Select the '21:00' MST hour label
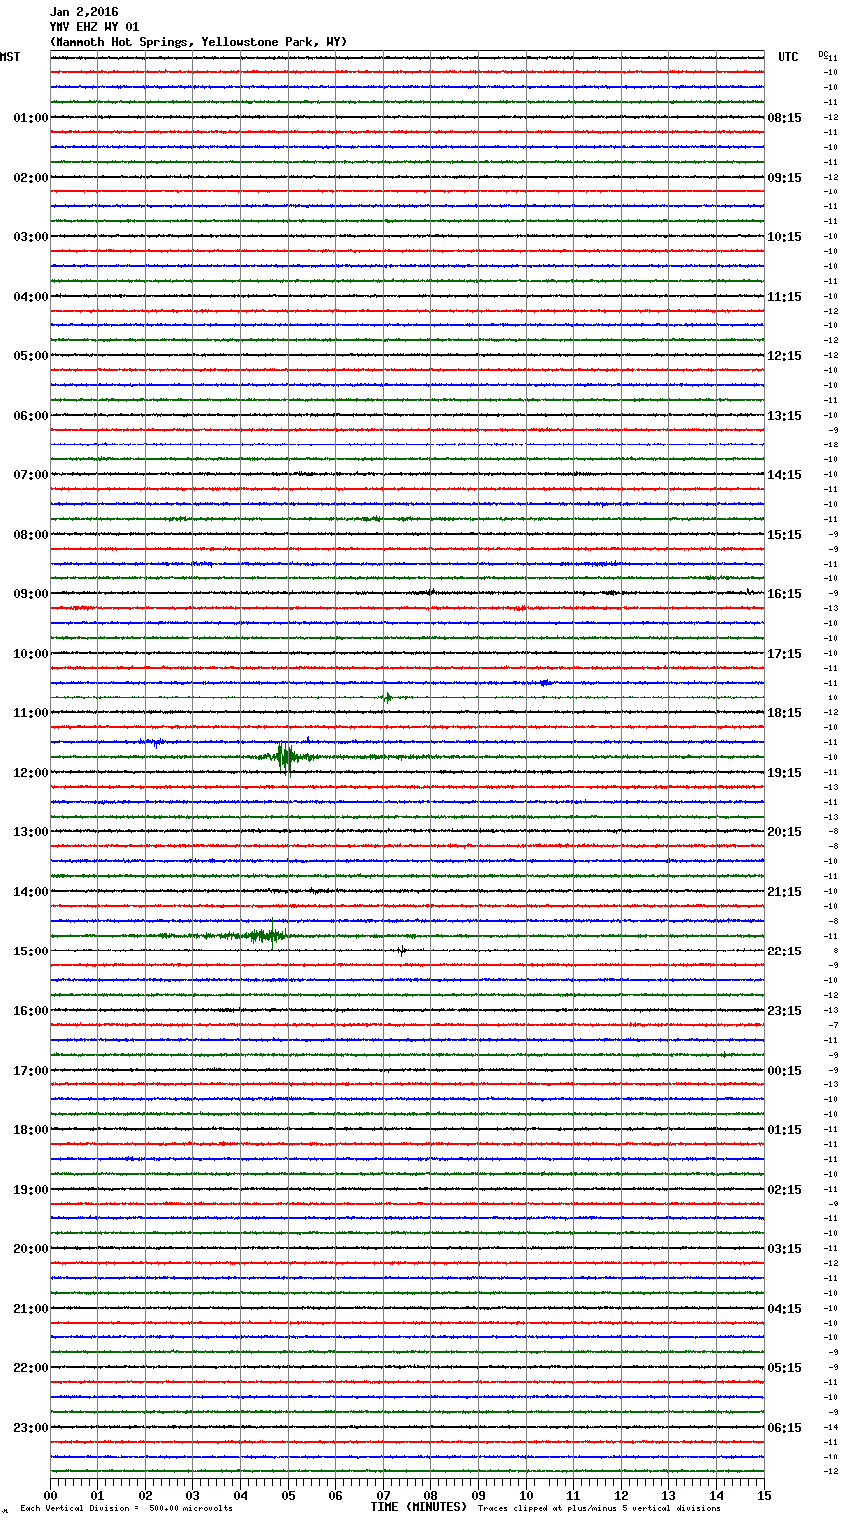The image size is (843, 1522). pos(30,1309)
